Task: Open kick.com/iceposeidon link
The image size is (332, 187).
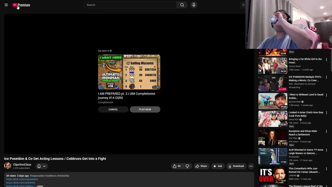Action: click(x=22, y=179)
